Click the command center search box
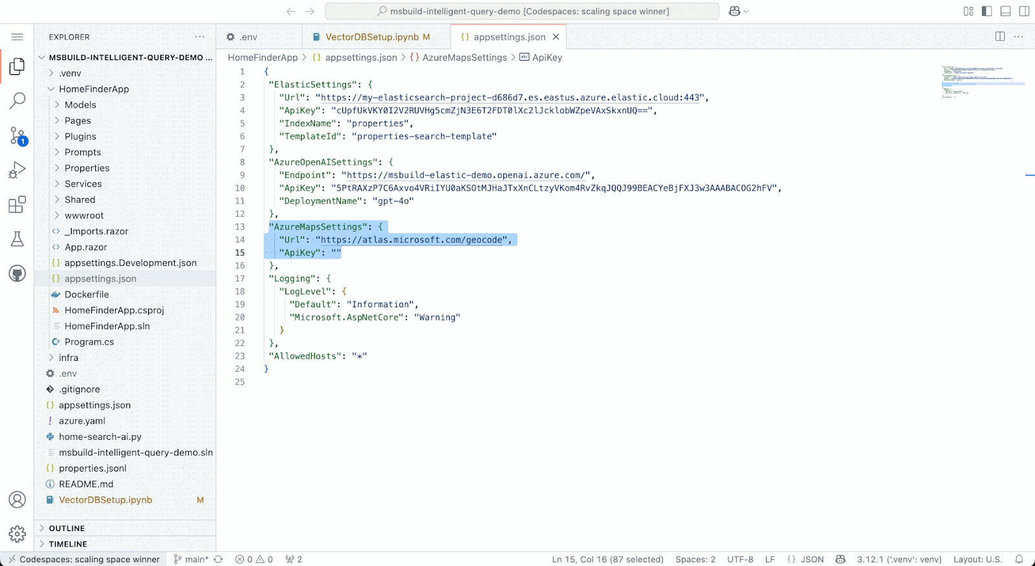 (522, 11)
